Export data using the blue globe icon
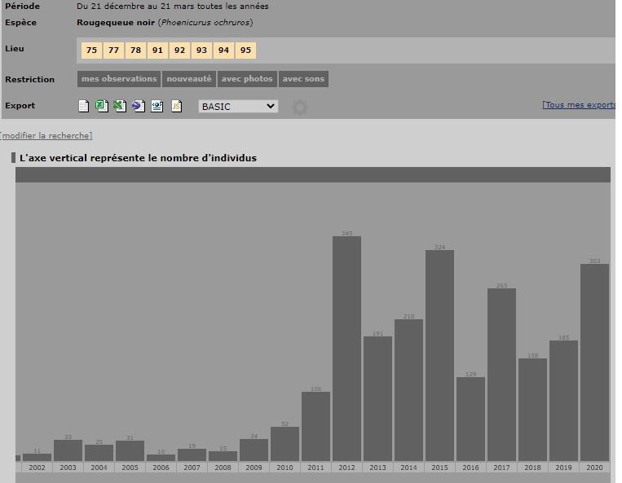This screenshot has width=622, height=483. tap(138, 106)
